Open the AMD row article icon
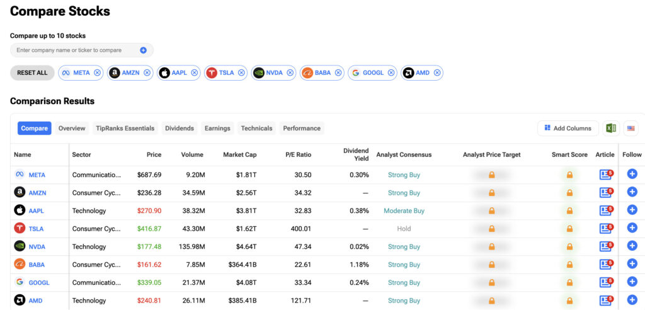This screenshot has width=645, height=310. click(x=606, y=300)
